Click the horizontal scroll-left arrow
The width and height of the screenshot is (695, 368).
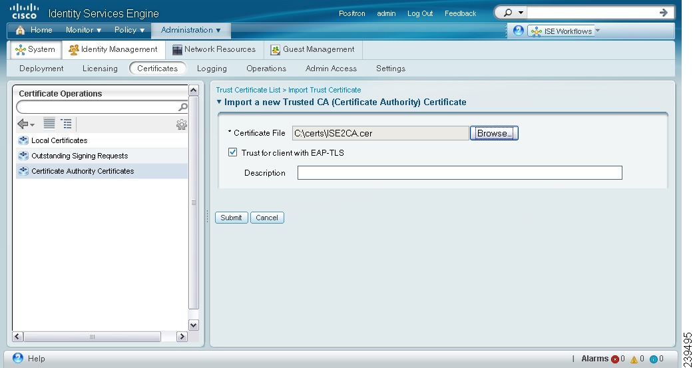click(x=18, y=337)
